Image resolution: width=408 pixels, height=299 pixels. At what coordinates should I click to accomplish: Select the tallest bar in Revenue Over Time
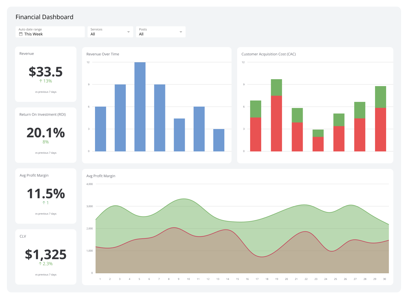coord(140,107)
